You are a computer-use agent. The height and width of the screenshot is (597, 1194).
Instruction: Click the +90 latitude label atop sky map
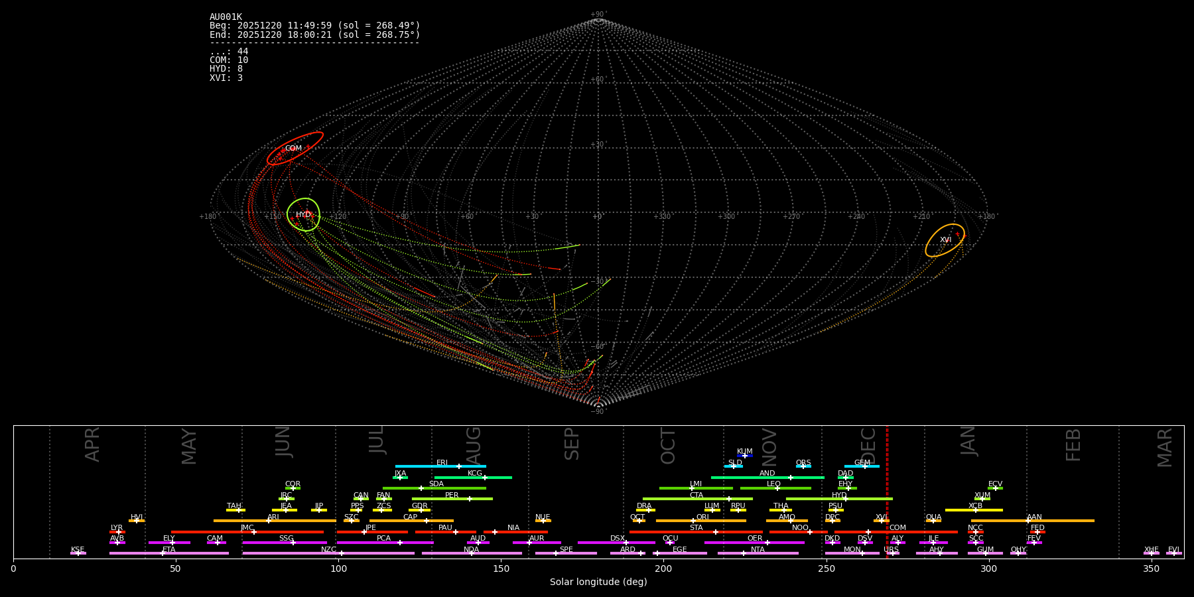598,15
